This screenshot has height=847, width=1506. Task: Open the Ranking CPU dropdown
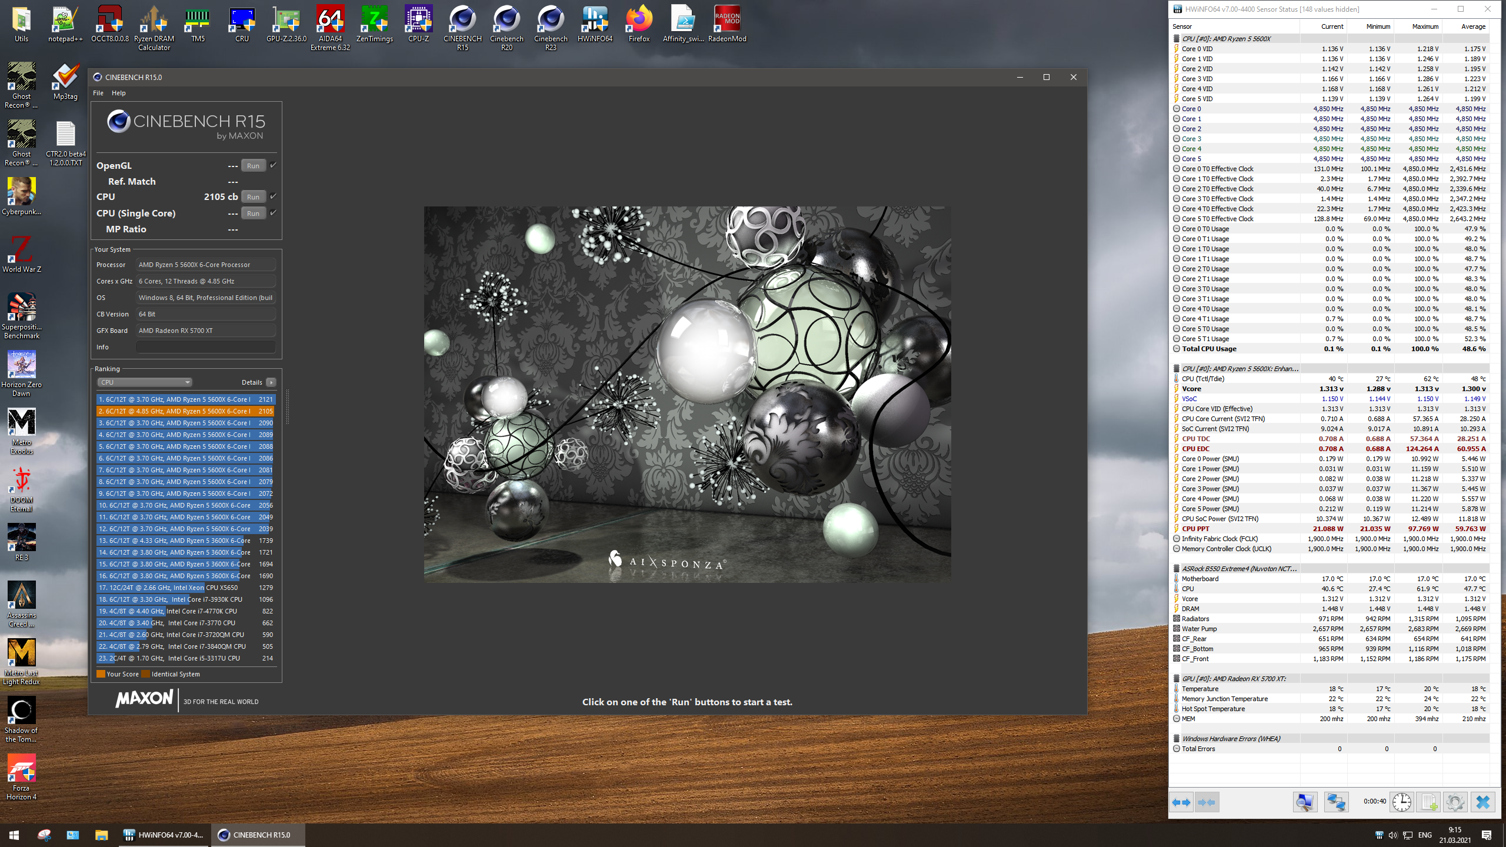click(145, 382)
